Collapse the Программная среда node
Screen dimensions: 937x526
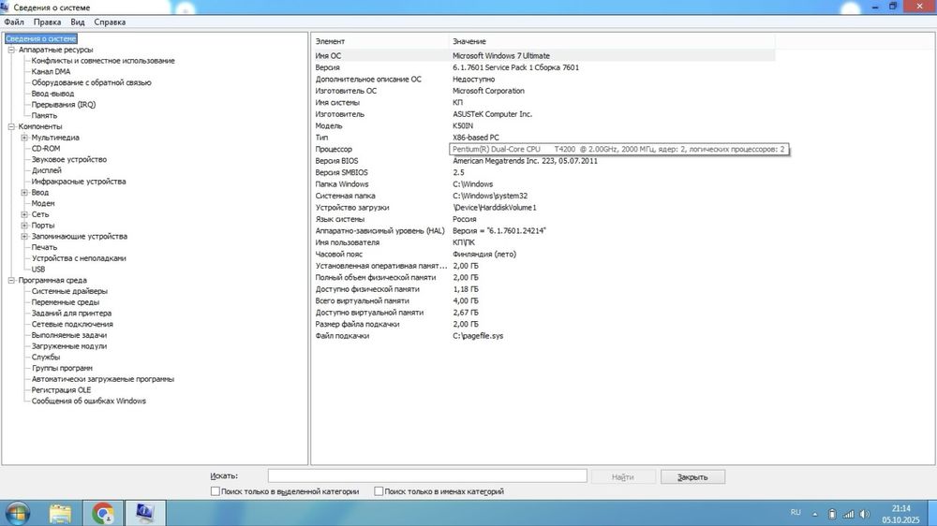tap(11, 281)
